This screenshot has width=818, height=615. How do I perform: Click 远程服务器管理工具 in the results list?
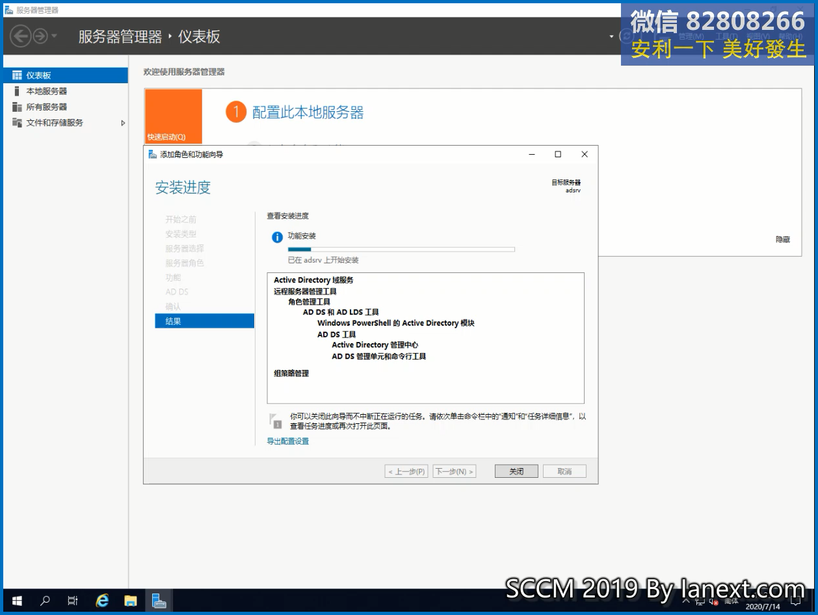click(305, 291)
